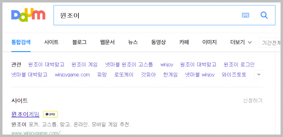The width and height of the screenshot is (283, 137).
Task: Switch to the 사이트 tab
Action: point(51,42)
